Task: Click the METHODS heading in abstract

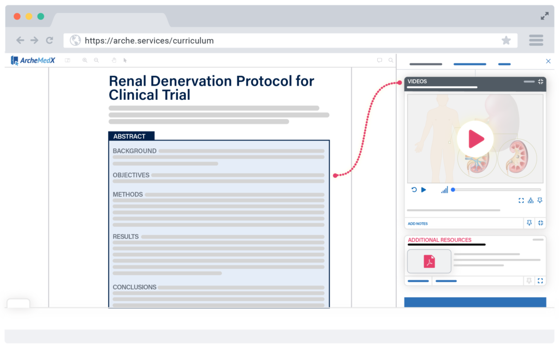Action: (128, 195)
